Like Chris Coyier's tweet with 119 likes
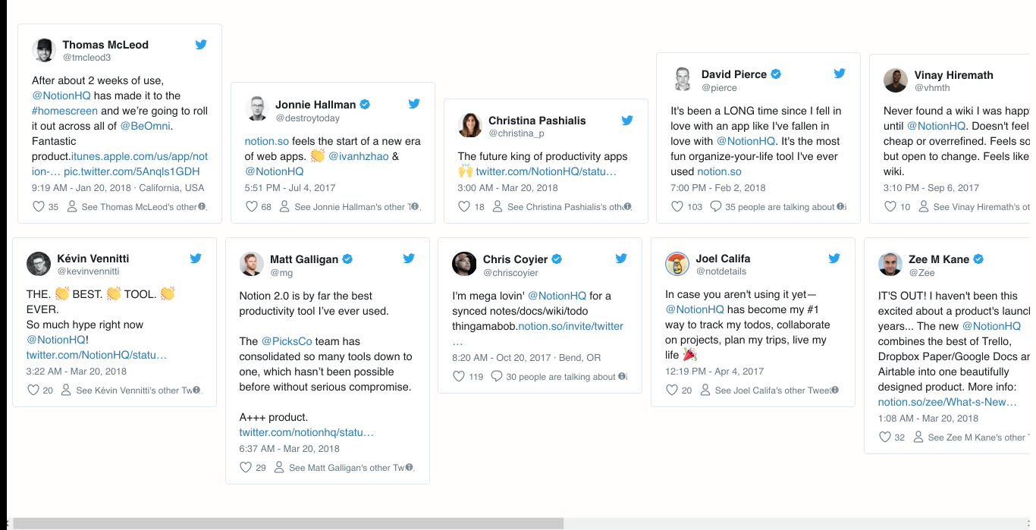Viewport: 1036px width, 530px height. (x=459, y=376)
